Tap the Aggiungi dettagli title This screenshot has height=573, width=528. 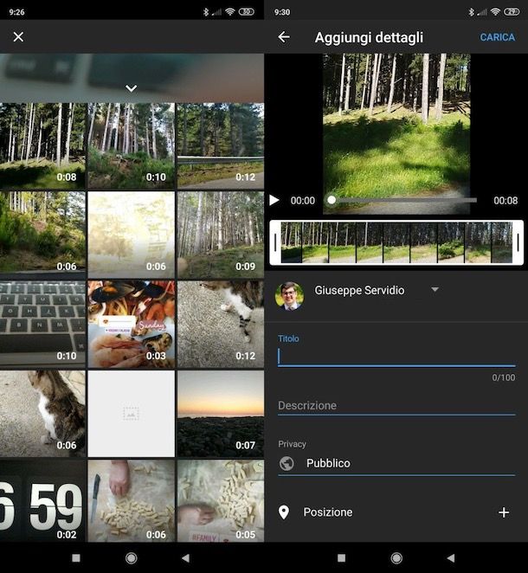tap(369, 37)
